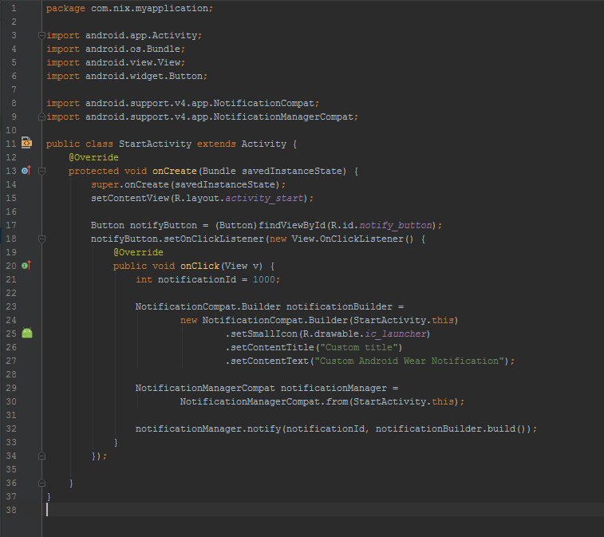
Task: Click the fold end marker beside the closing "});"
Action: point(41,456)
